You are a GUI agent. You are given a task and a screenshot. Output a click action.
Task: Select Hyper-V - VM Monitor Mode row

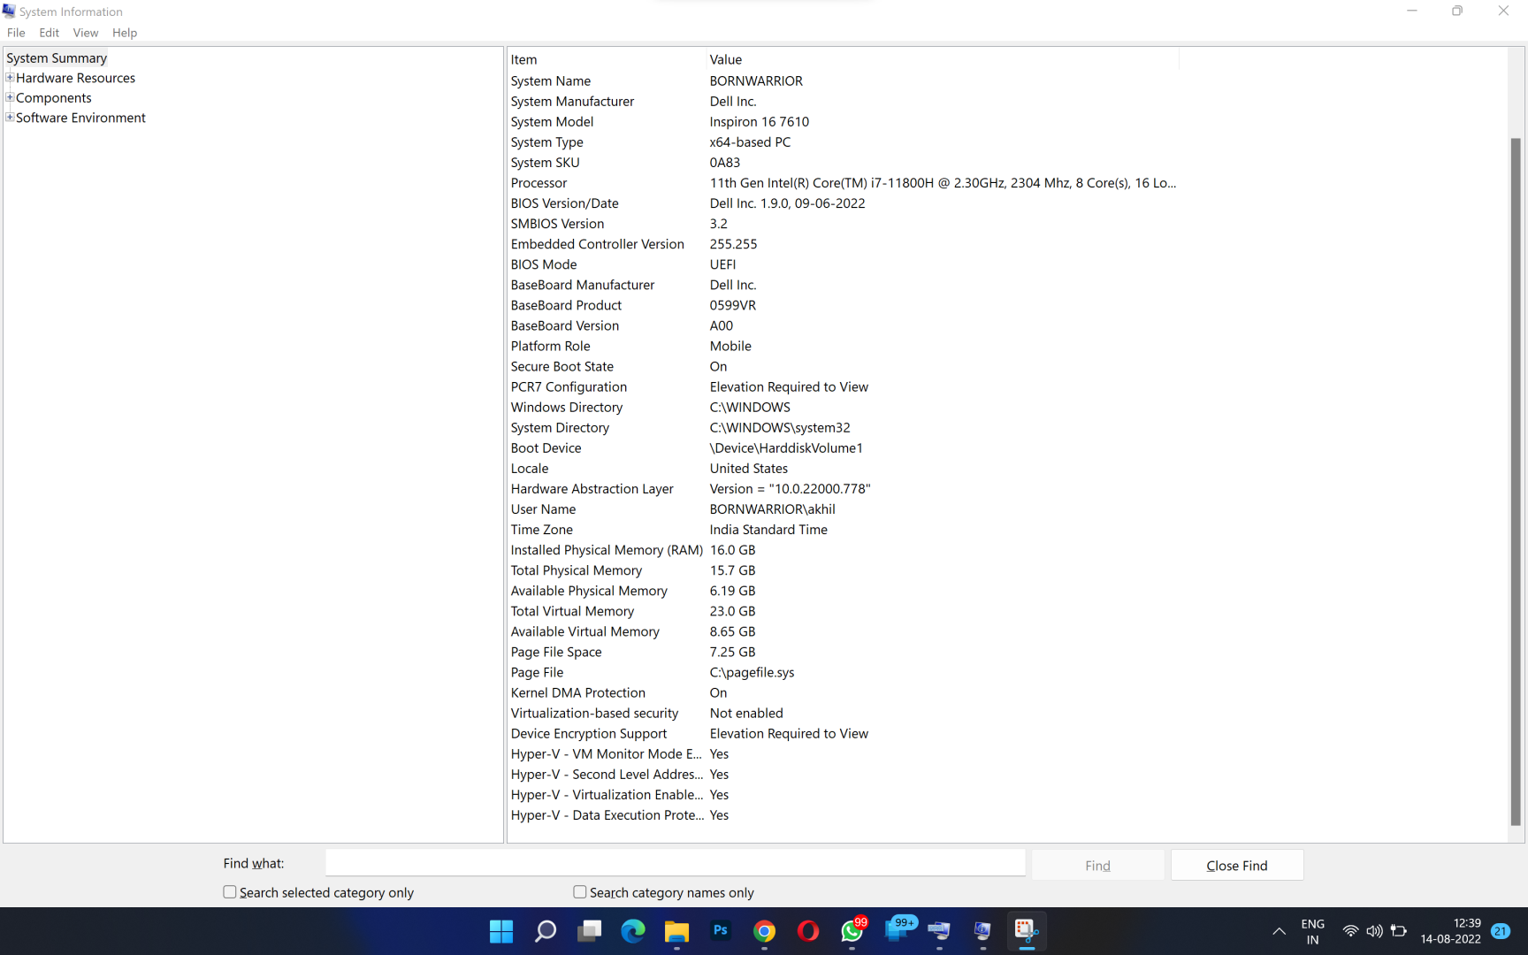843,754
